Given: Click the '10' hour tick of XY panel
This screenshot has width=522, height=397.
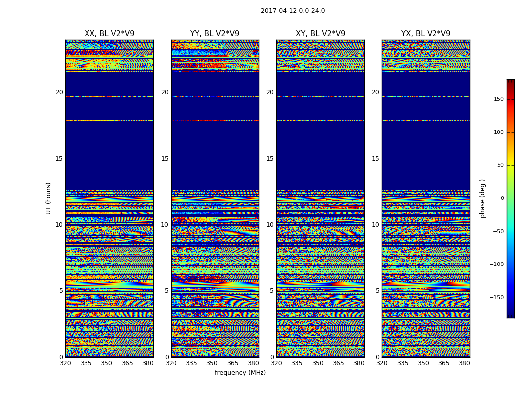Looking at the screenshot, I should tap(270, 225).
